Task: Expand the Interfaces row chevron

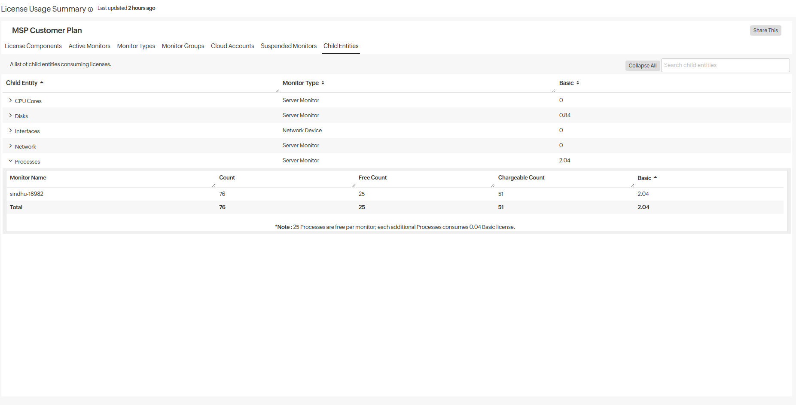Action: [x=10, y=131]
